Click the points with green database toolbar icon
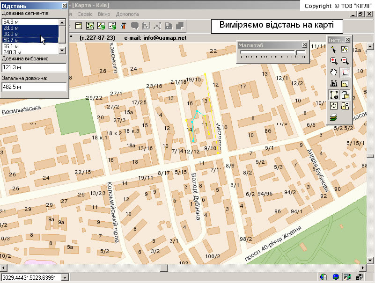Viewport: 375px width, 283px height. click(x=101, y=26)
